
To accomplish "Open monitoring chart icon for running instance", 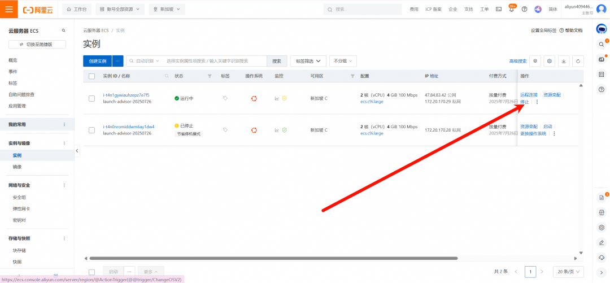I will click(x=277, y=98).
